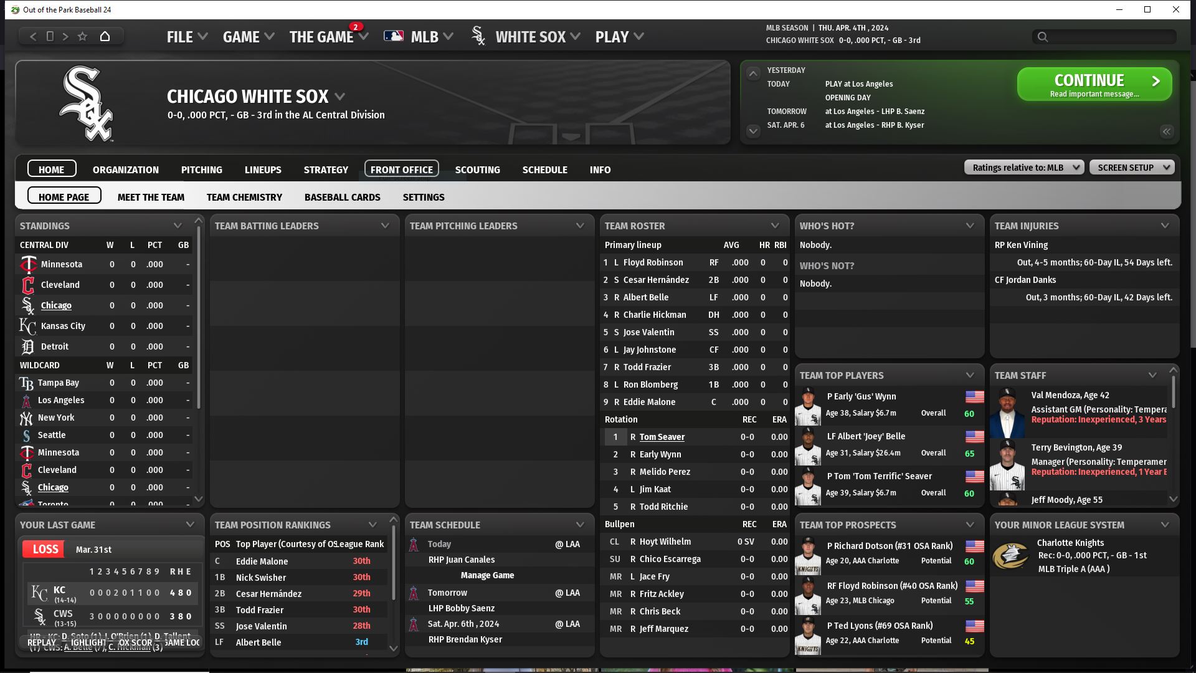Open the SCREEN SETUP dropdown
Screen dimensions: 1196x673
click(1131, 168)
